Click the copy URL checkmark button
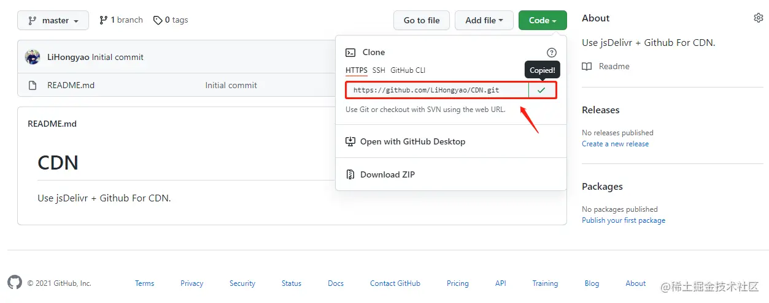Image resolution: width=769 pixels, height=303 pixels. click(x=541, y=90)
